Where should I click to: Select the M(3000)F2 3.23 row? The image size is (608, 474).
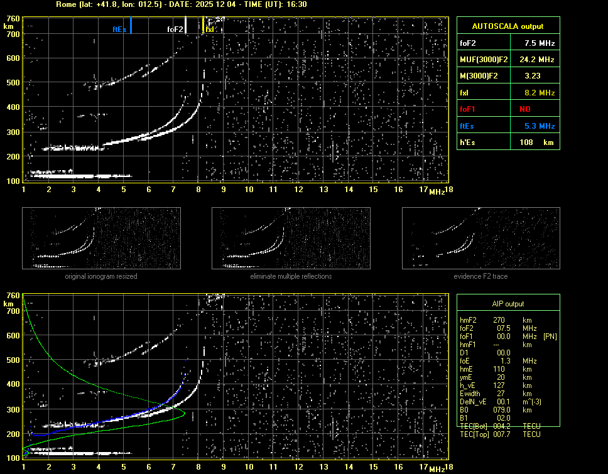(x=508, y=76)
